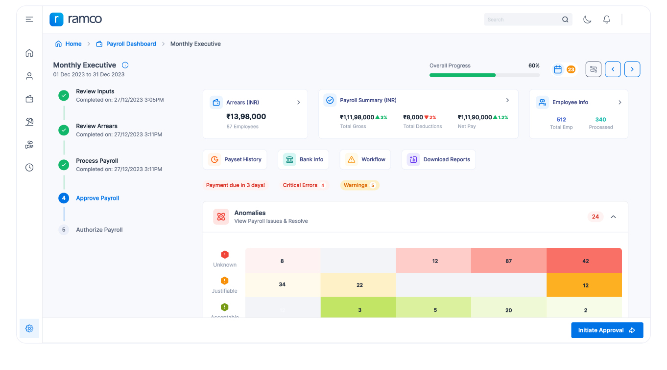Screen dimensions: 667x370
Task: Open notifications via the bell icon
Action: [606, 19]
